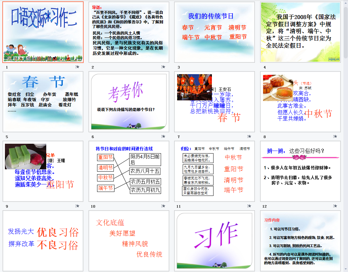Screen dimensions: 348x272
Task: Select the festival-date matching slide 10
Action: (x=129, y=171)
